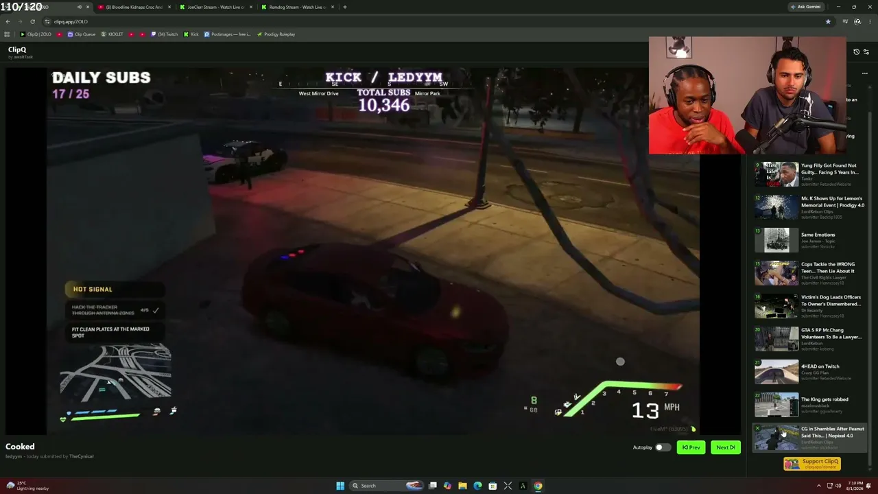The width and height of the screenshot is (878, 494).
Task: Open the Copilot taskbar icon
Action: pos(447,486)
